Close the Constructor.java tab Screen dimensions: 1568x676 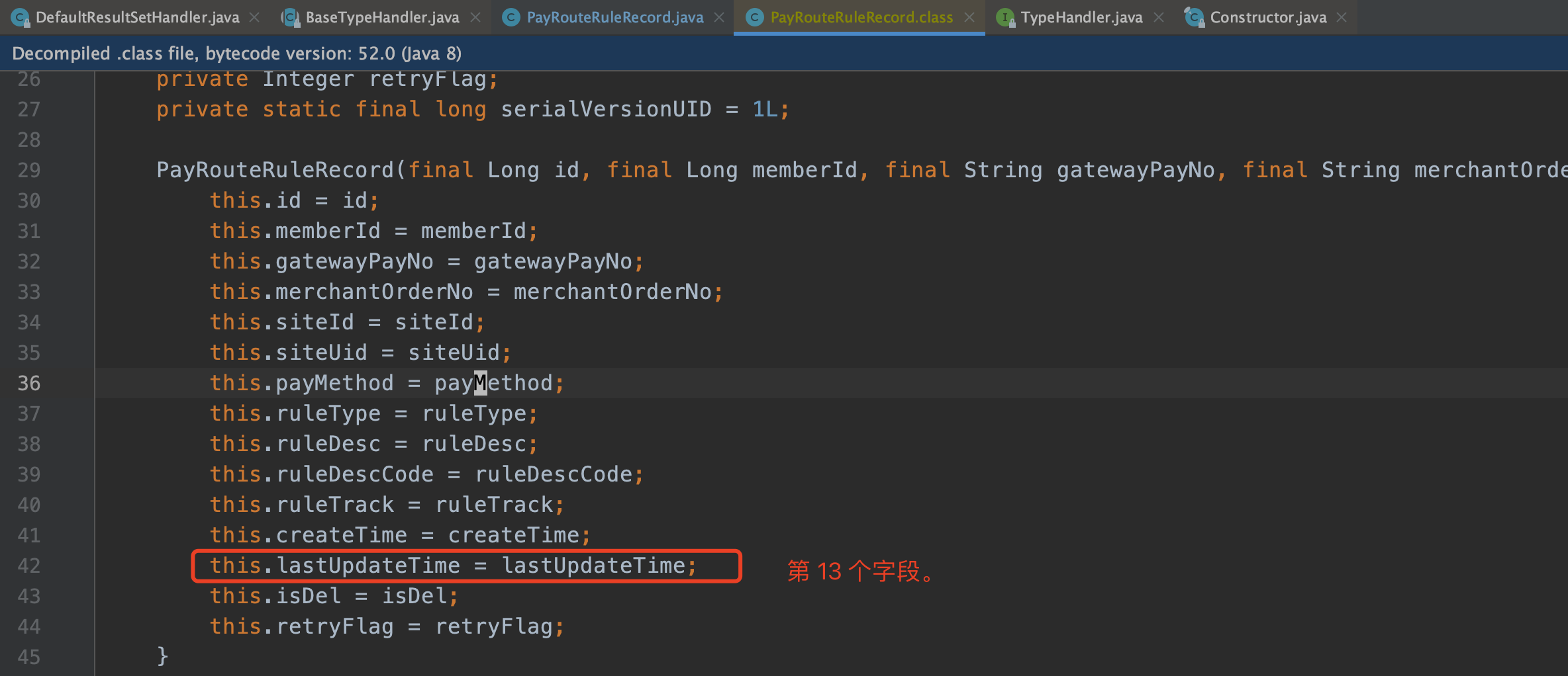click(x=1342, y=18)
